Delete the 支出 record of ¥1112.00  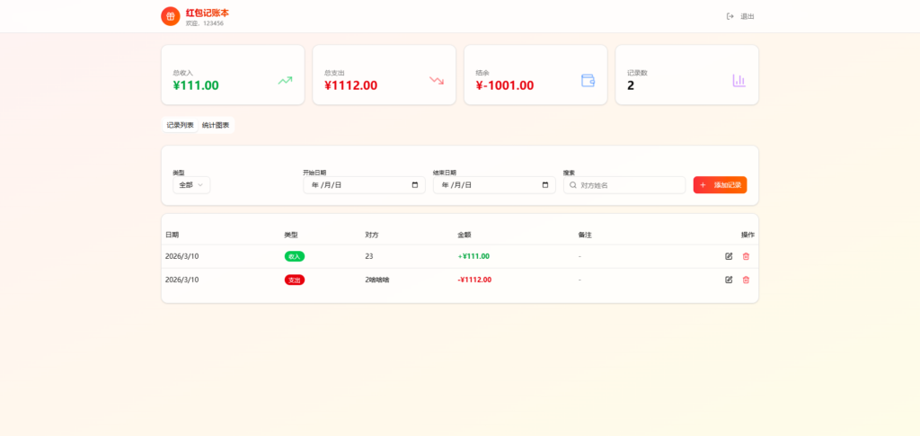[746, 280]
